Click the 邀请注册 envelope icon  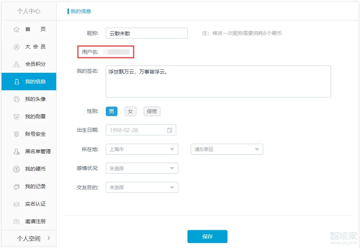[x=17, y=221]
